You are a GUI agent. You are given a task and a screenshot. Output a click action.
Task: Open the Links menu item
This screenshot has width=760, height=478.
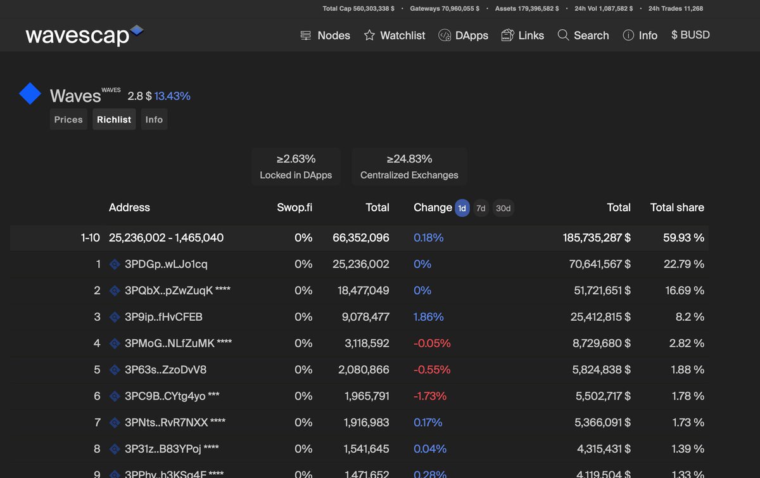(522, 36)
